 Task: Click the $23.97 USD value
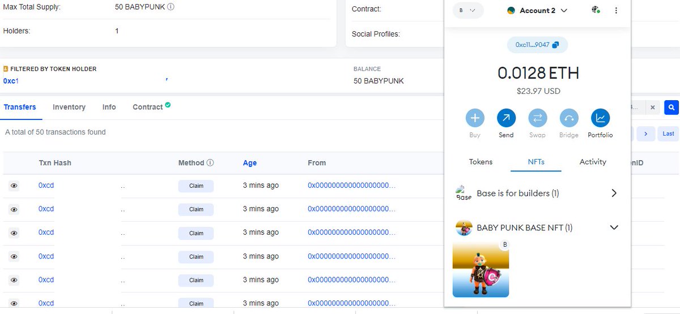tap(538, 91)
